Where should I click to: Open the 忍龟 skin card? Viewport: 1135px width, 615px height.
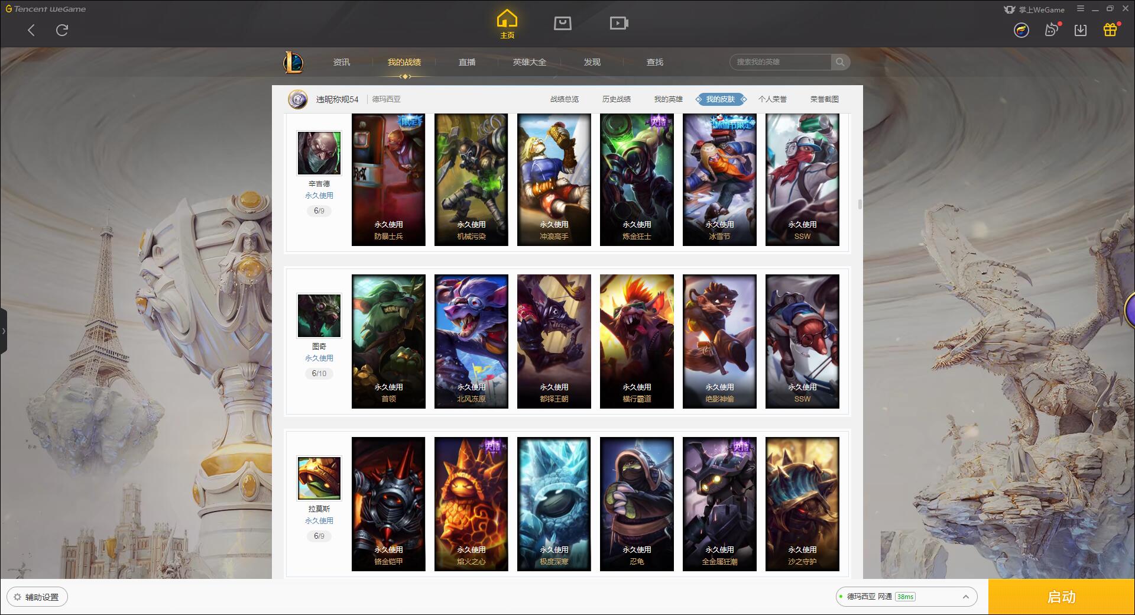[x=637, y=504]
